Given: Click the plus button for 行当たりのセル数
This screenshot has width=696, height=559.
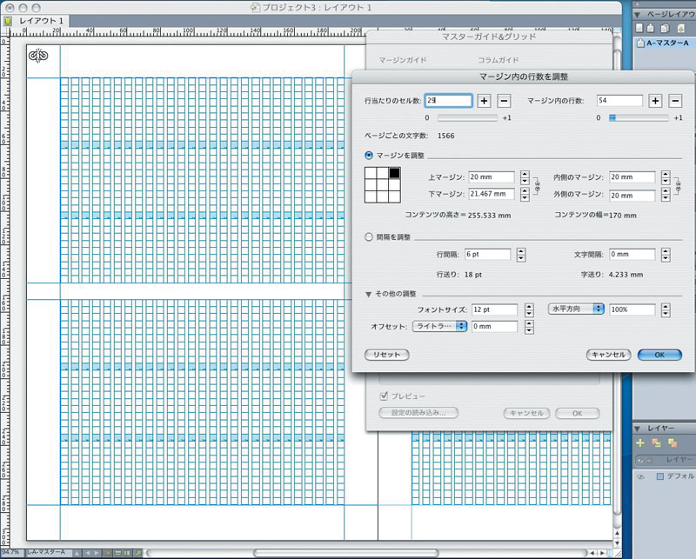Looking at the screenshot, I should (484, 102).
